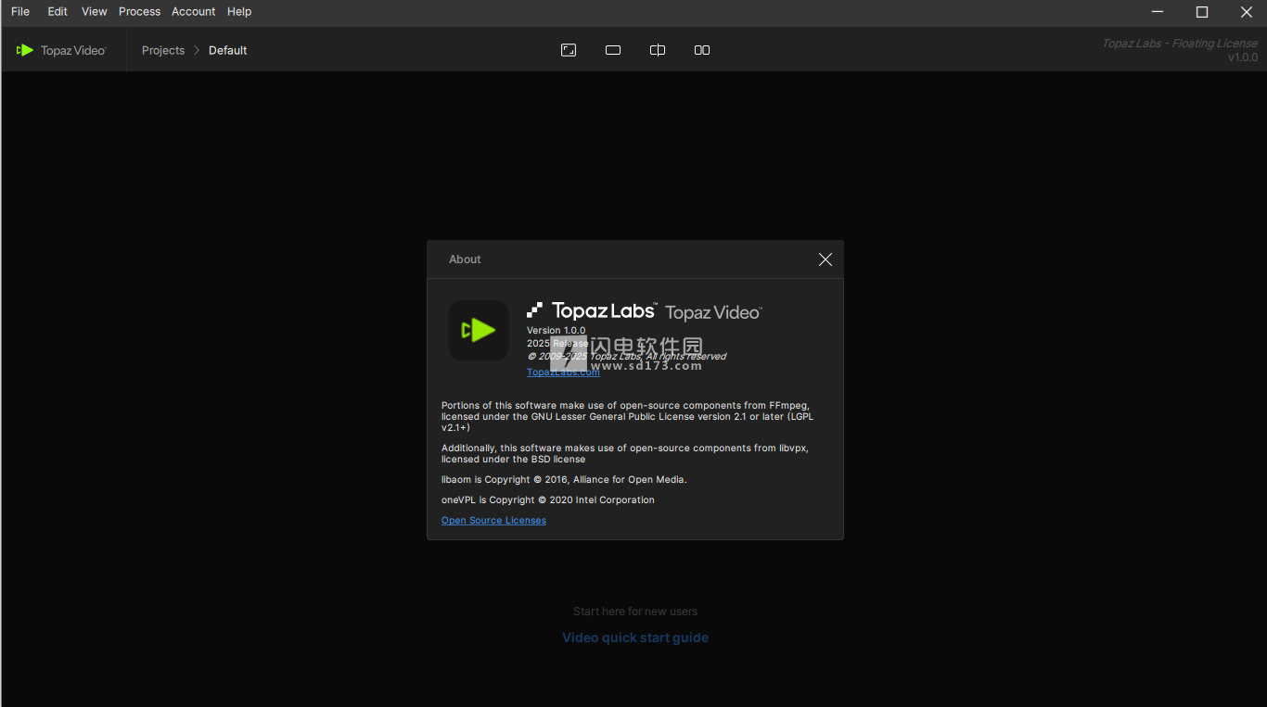The width and height of the screenshot is (1267, 707).
Task: Click the Default project breadcrumb
Action: tap(227, 50)
